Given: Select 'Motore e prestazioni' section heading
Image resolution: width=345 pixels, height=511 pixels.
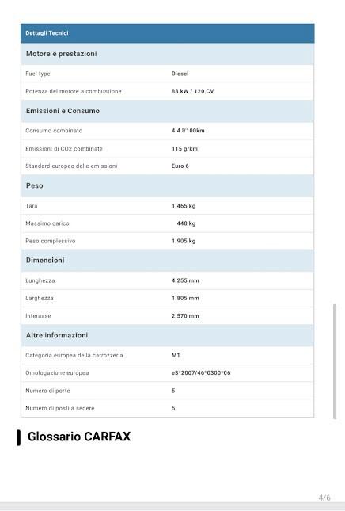Looking at the screenshot, I should click(62, 54).
